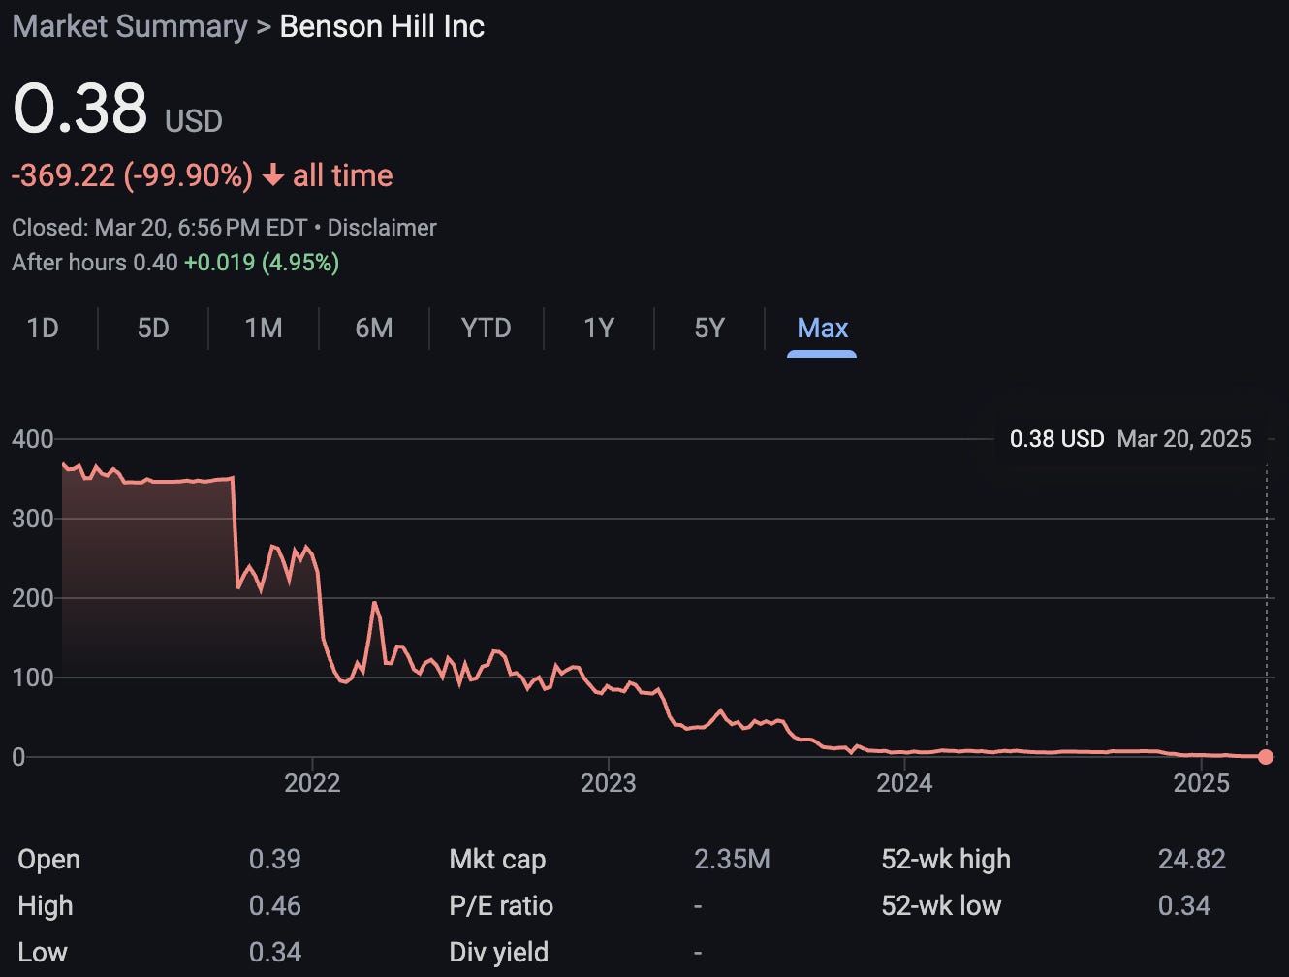Click the chart endpoint dot marker
Screen dimensions: 1289x977
pos(1266,757)
